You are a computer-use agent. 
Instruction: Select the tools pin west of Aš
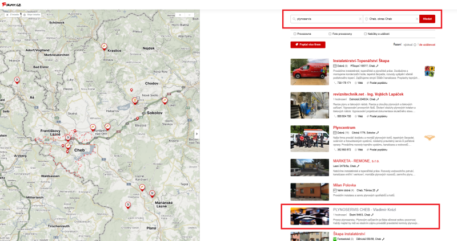17,80
